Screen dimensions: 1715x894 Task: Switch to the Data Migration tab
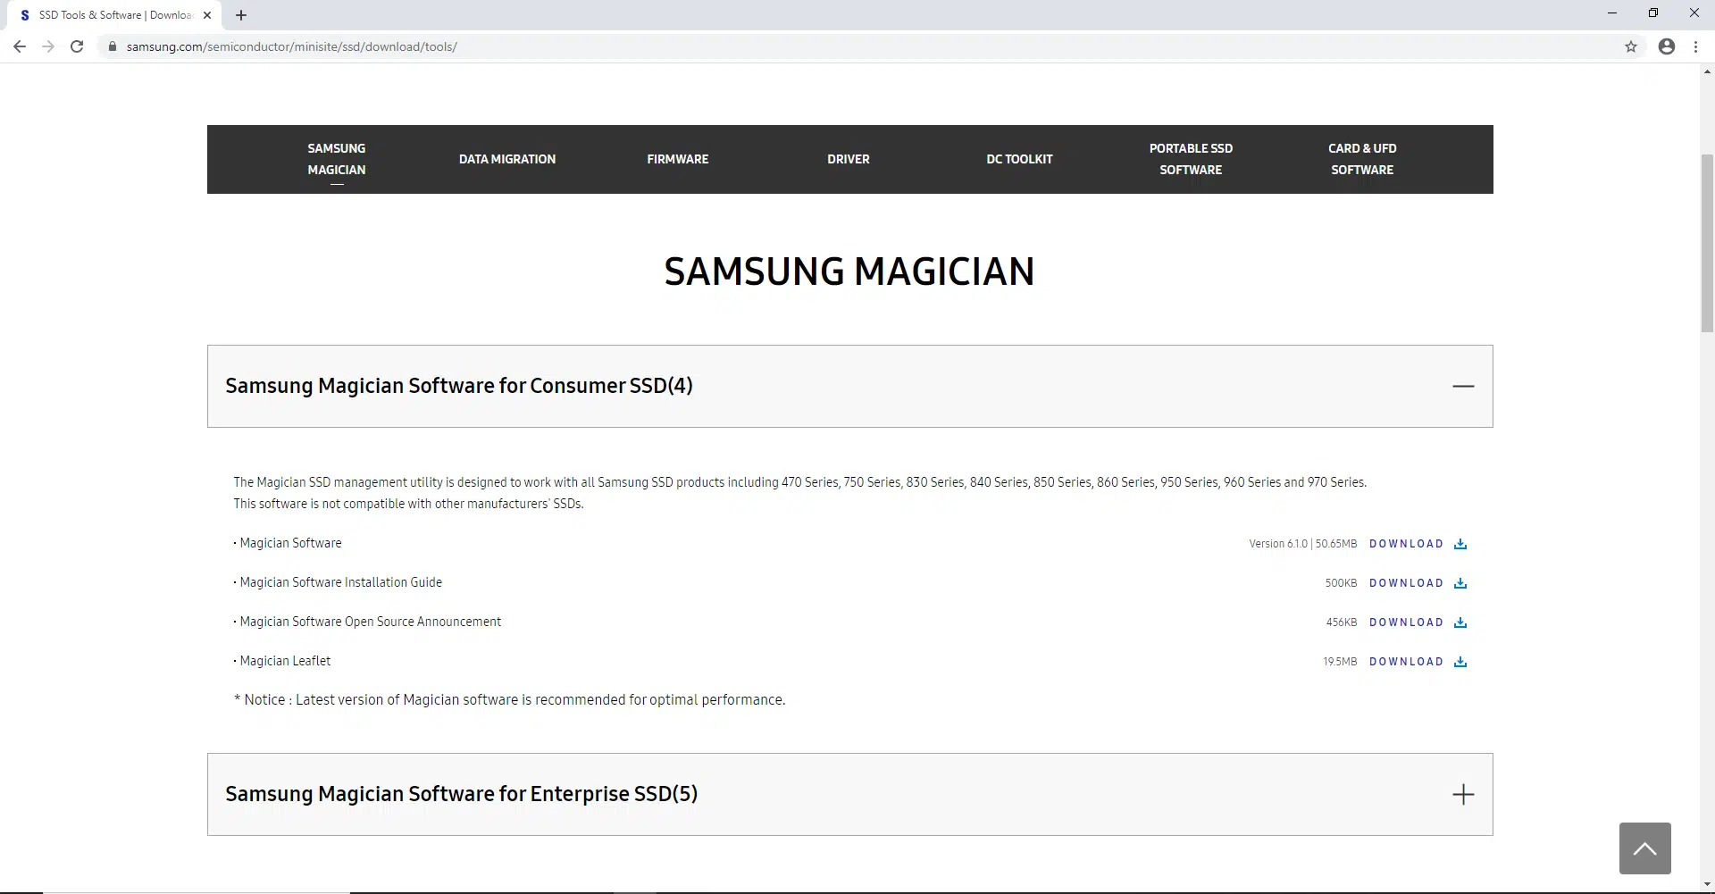click(507, 159)
